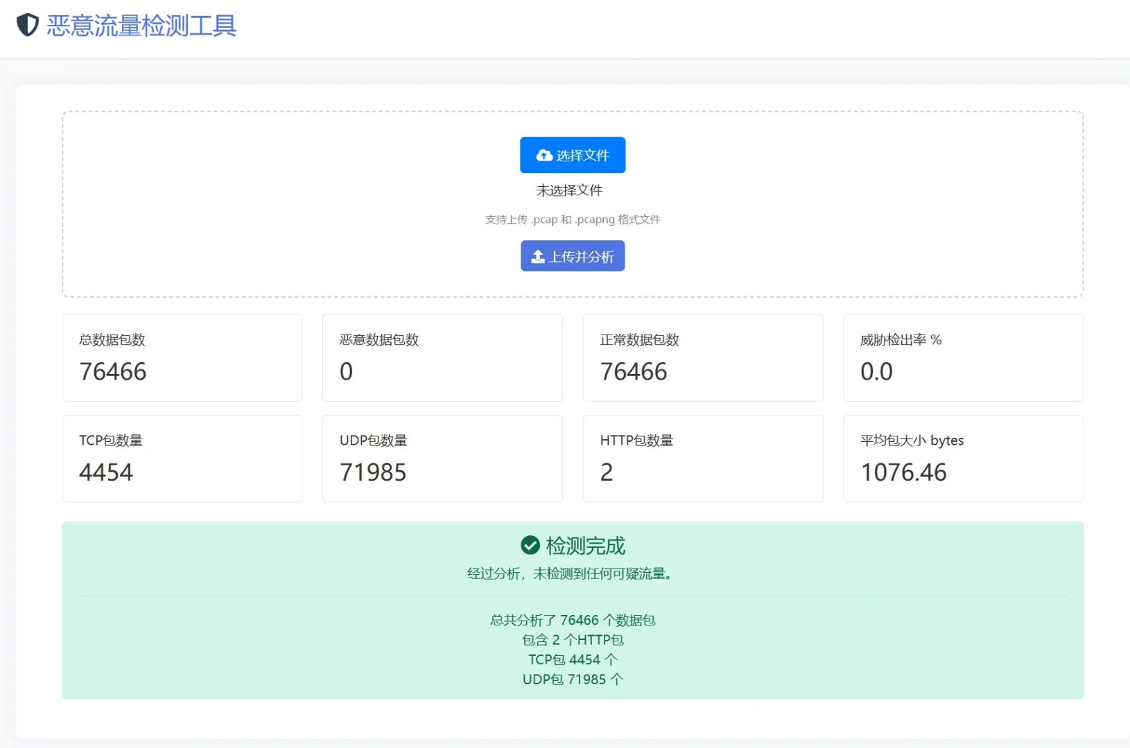Select the 总数据包数 statistics card
This screenshot has width=1130, height=748.
pyautogui.click(x=182, y=358)
